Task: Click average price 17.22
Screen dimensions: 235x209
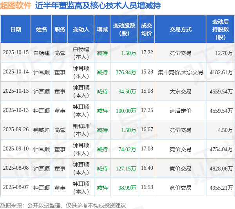Action: tap(147, 53)
